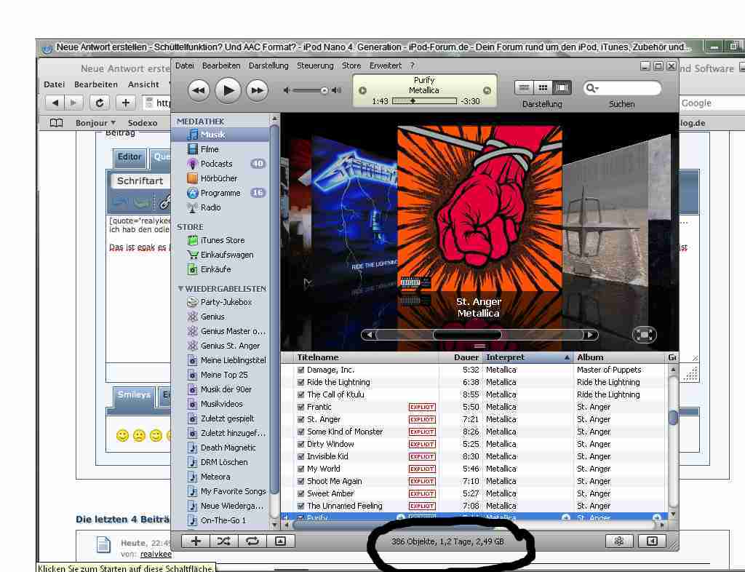
Task: Switch to album grid view in Darstellung
Action: (543, 88)
